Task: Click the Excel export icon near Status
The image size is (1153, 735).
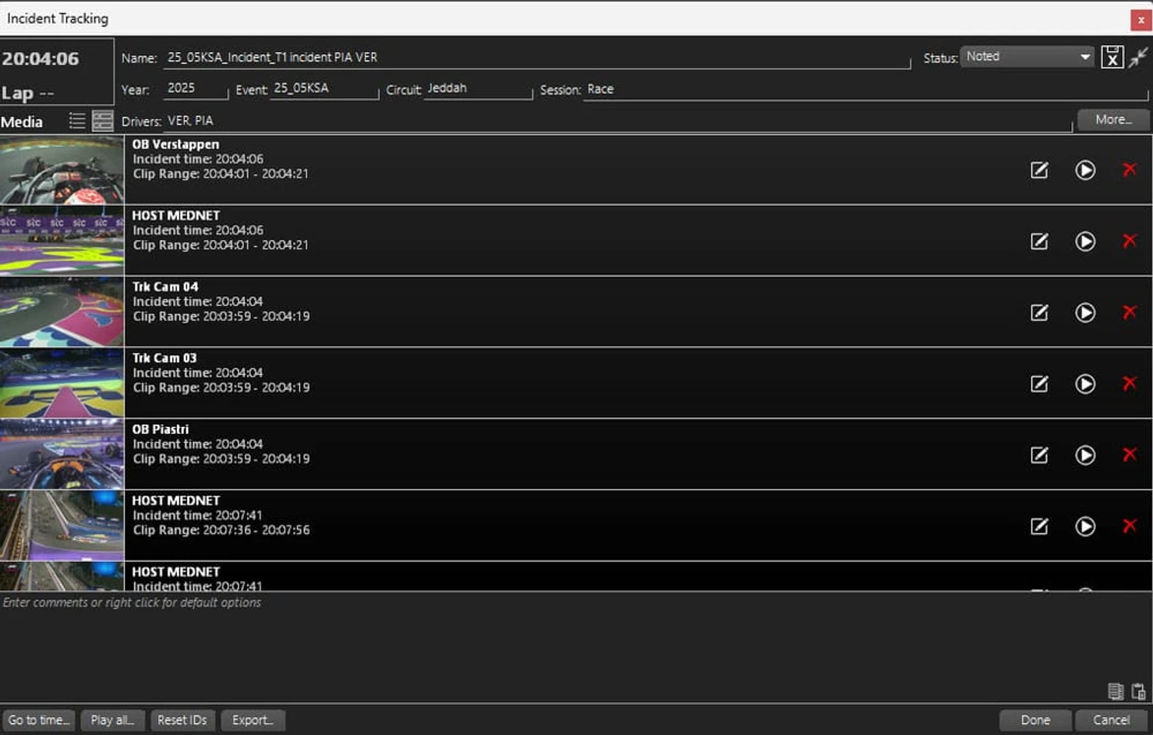Action: coord(1112,57)
